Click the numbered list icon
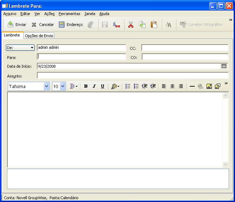 click(x=128, y=86)
